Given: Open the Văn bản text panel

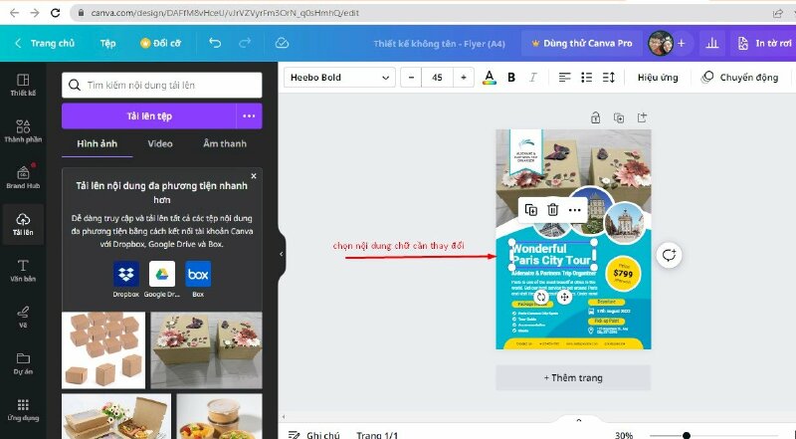Looking at the screenshot, I should tap(23, 271).
